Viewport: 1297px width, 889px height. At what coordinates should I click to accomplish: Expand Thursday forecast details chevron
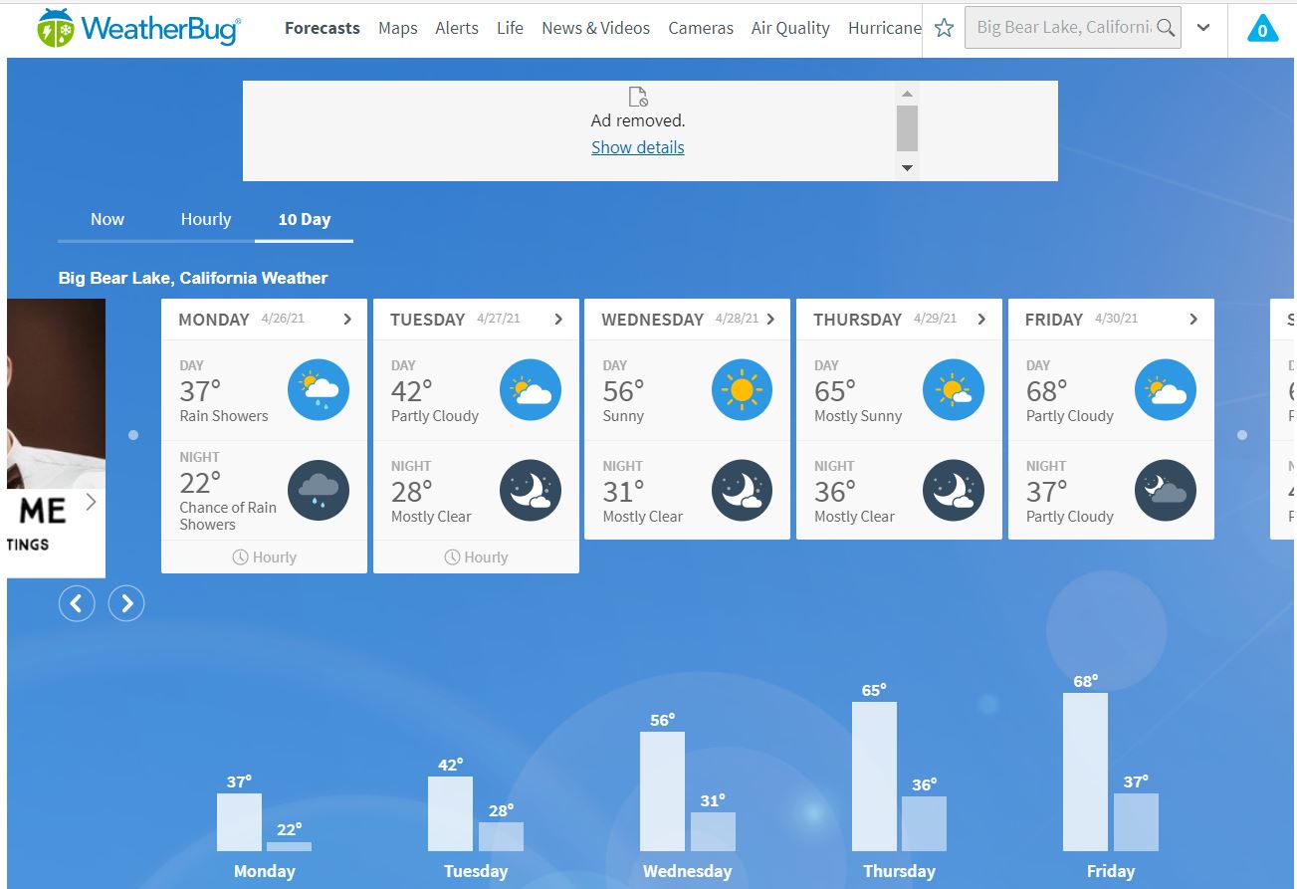981,320
